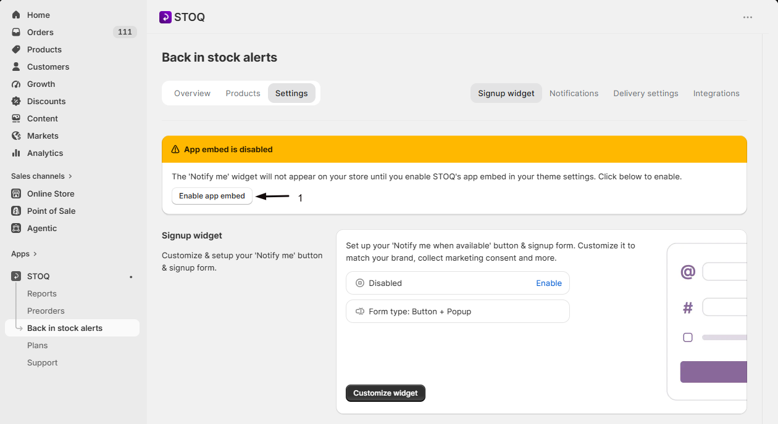
Task: Click the purple submit button in preview
Action: pyautogui.click(x=714, y=372)
